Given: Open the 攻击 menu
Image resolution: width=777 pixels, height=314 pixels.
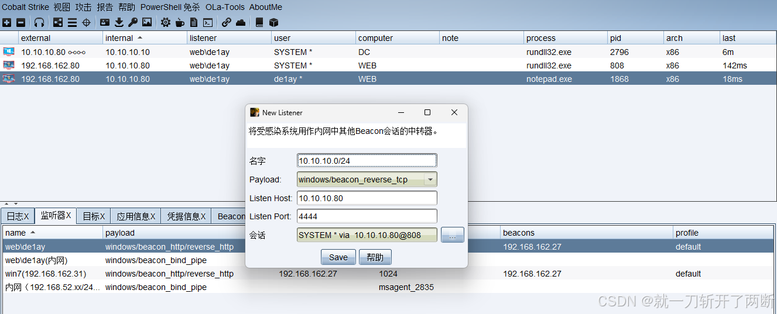Looking at the screenshot, I should [83, 7].
